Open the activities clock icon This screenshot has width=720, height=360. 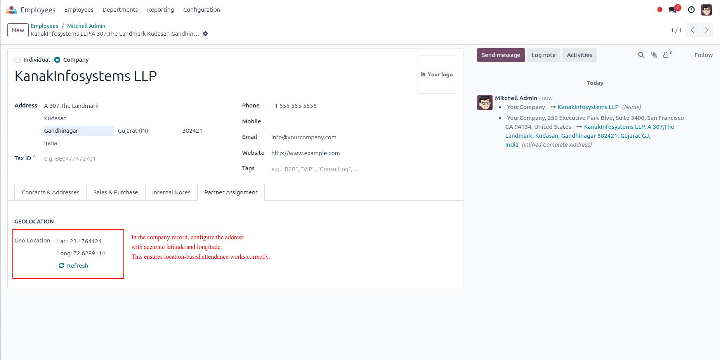691,10
